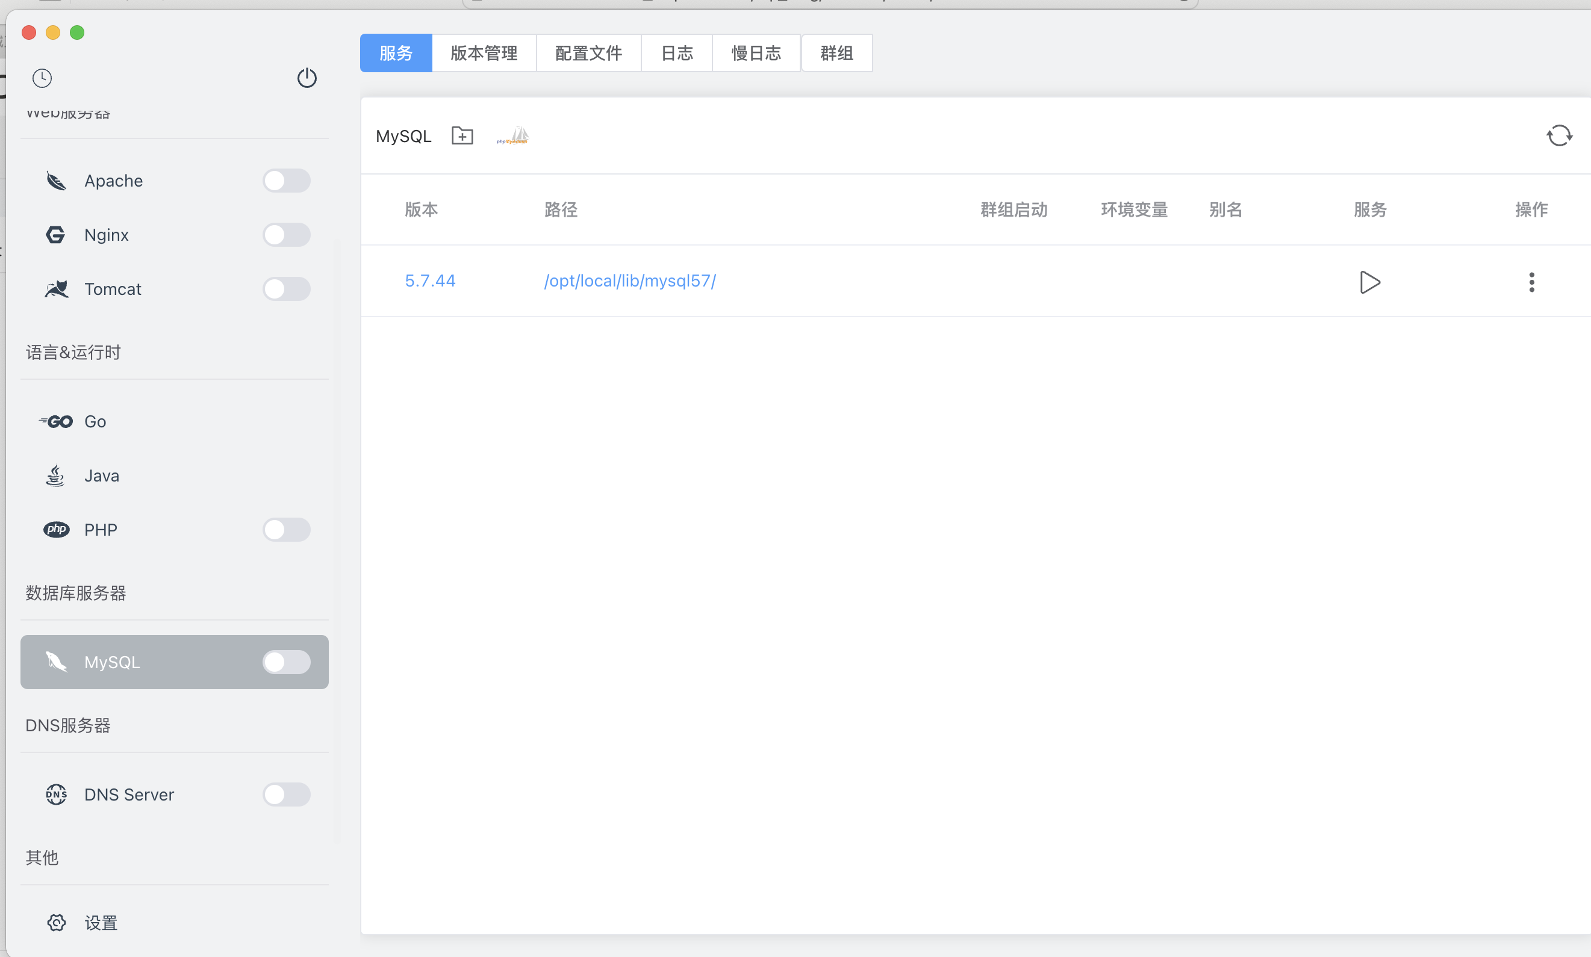Viewport: 1591px width, 957px height.
Task: Click the 群组启动 column header
Action: [1013, 209]
